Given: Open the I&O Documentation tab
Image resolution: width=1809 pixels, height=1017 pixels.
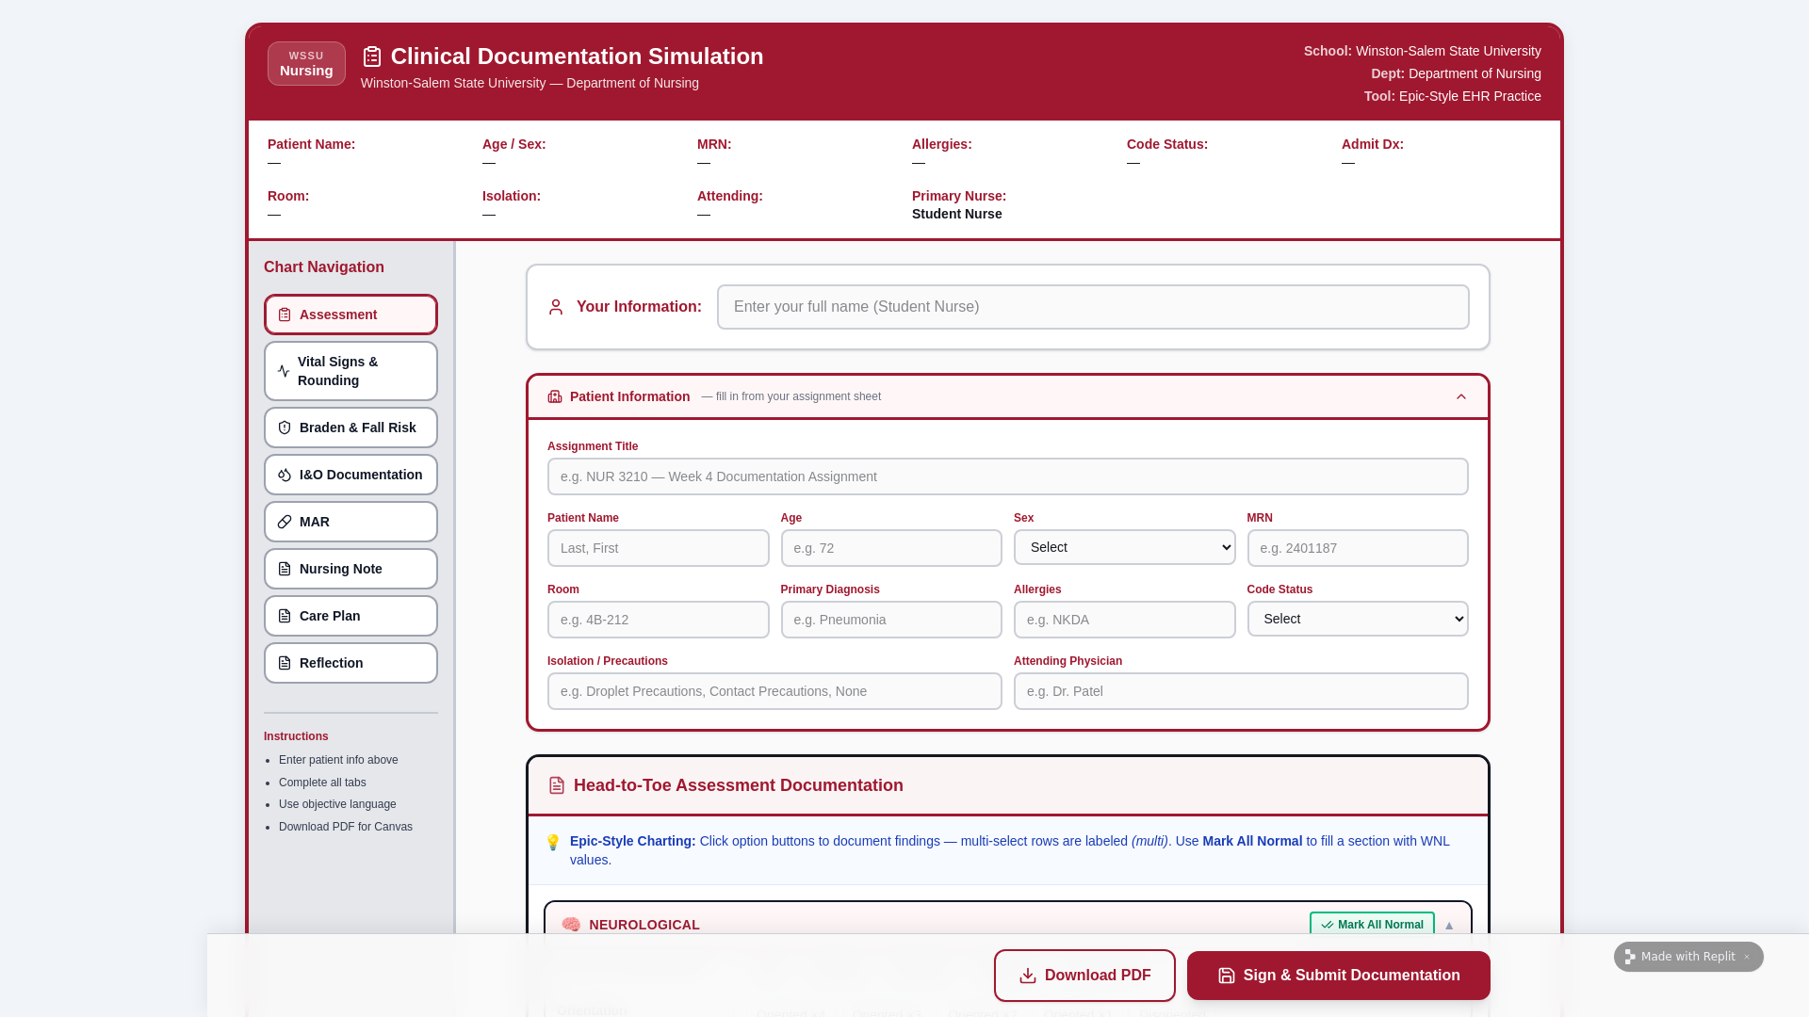Looking at the screenshot, I should pos(350,475).
